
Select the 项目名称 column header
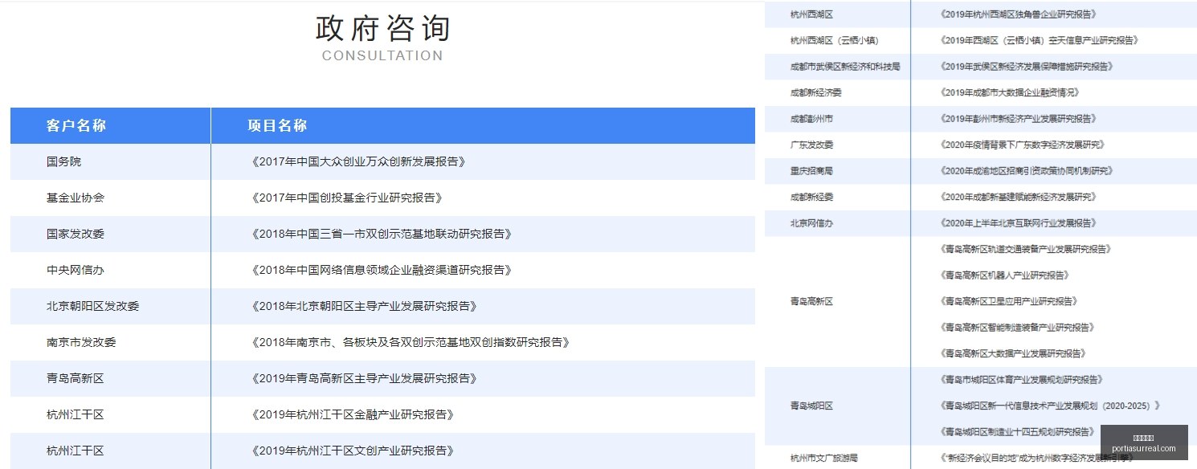pos(277,125)
